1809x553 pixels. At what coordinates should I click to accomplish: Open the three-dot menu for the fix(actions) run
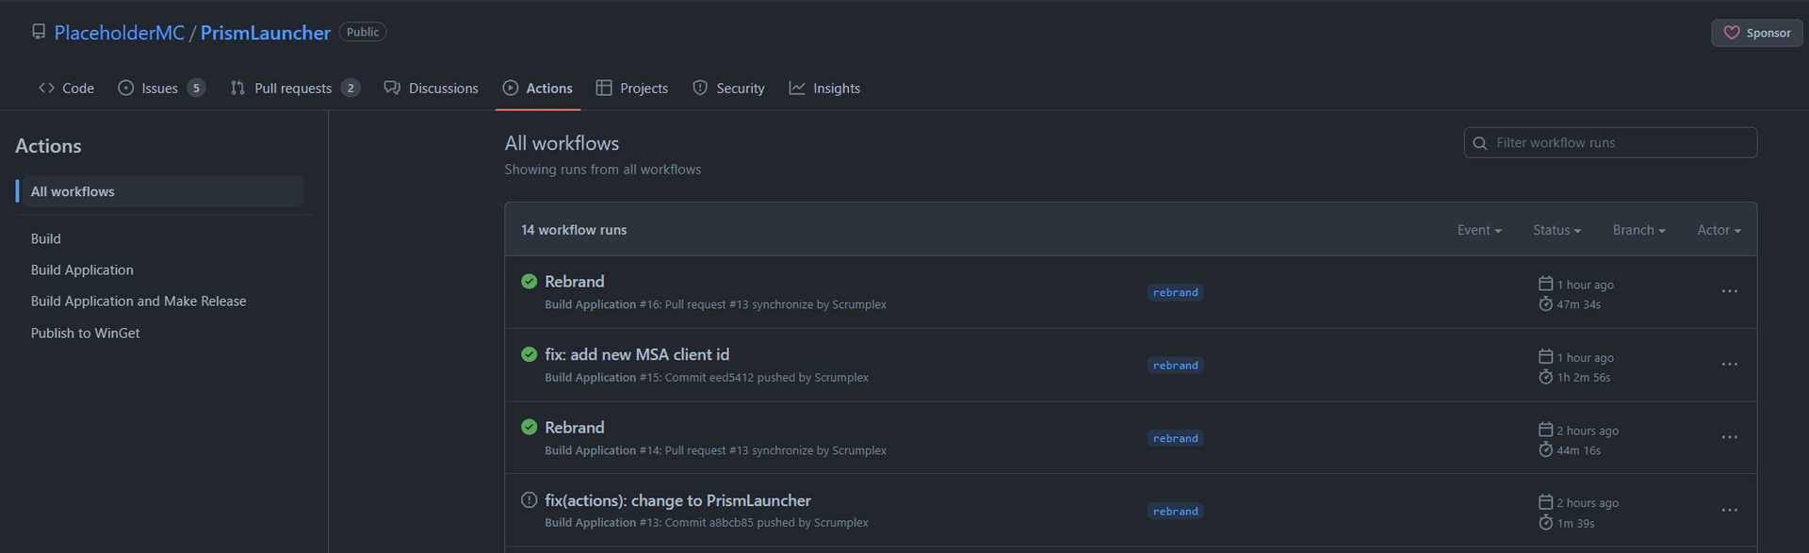pyautogui.click(x=1730, y=511)
